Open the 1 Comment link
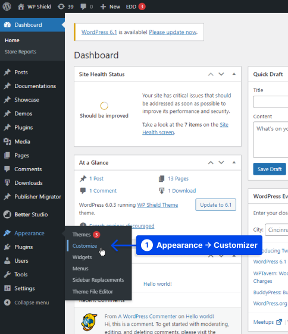288x334 pixels. (103, 191)
